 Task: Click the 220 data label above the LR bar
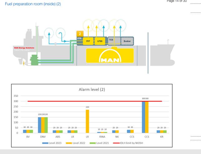pyautogui.click(x=87, y=107)
